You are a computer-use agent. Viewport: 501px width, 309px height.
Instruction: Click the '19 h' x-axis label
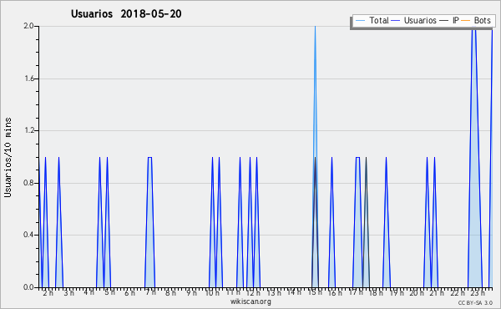pos(397,292)
